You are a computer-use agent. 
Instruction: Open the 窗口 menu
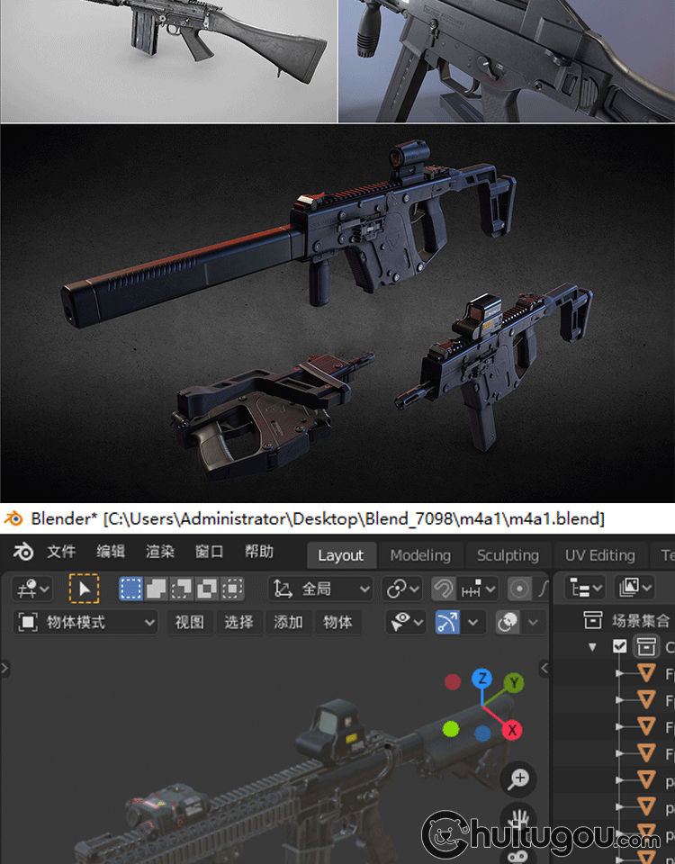tap(210, 552)
